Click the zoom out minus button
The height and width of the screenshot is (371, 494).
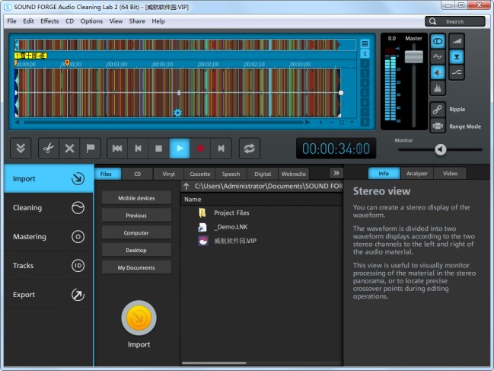pyautogui.click(x=331, y=123)
